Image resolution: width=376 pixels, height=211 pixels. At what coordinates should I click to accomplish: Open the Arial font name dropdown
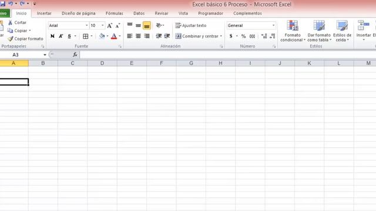tap(86, 25)
